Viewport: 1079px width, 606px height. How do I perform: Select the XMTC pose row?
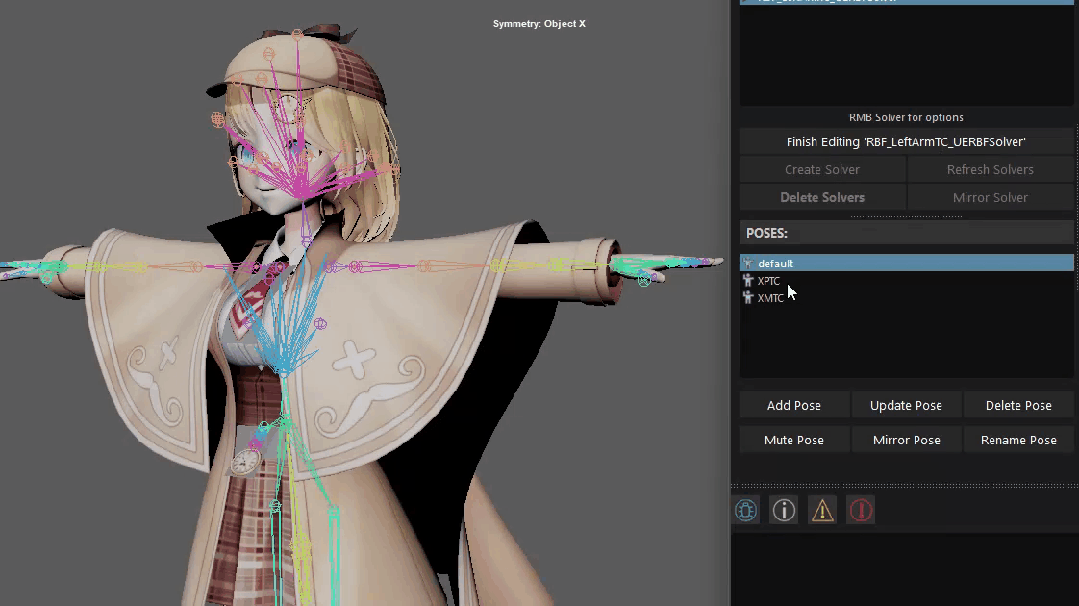click(x=906, y=297)
